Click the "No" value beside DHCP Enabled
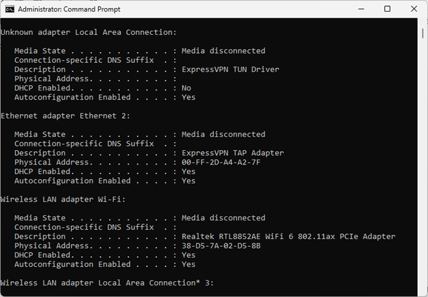This screenshot has width=428, height=297. [x=186, y=88]
